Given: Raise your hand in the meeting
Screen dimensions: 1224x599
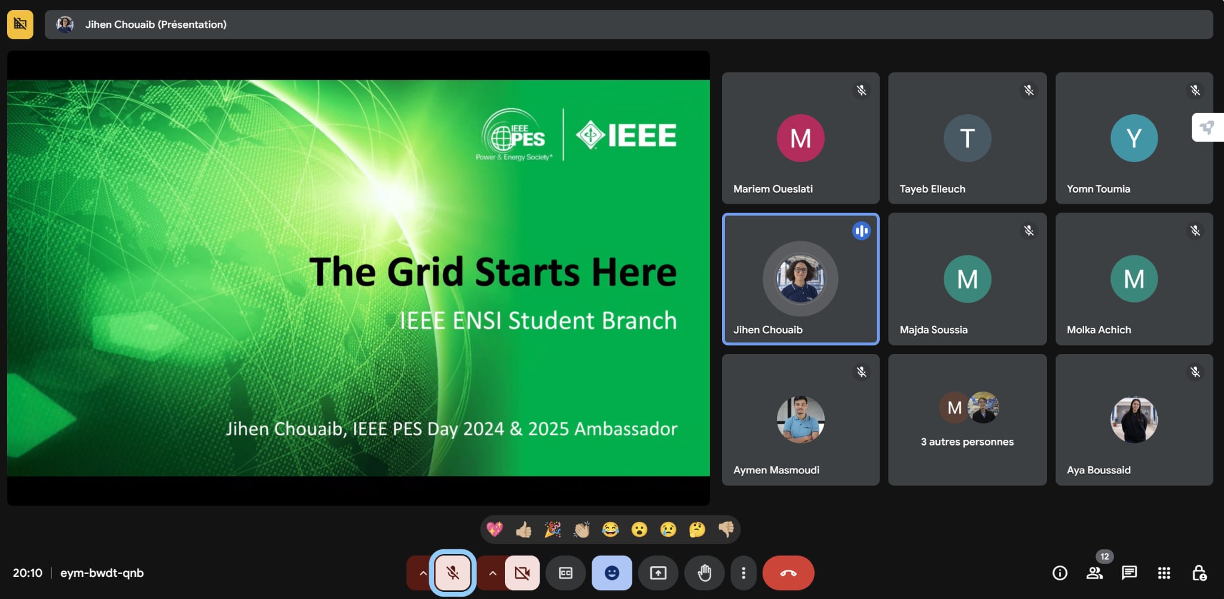Looking at the screenshot, I should tap(705, 573).
